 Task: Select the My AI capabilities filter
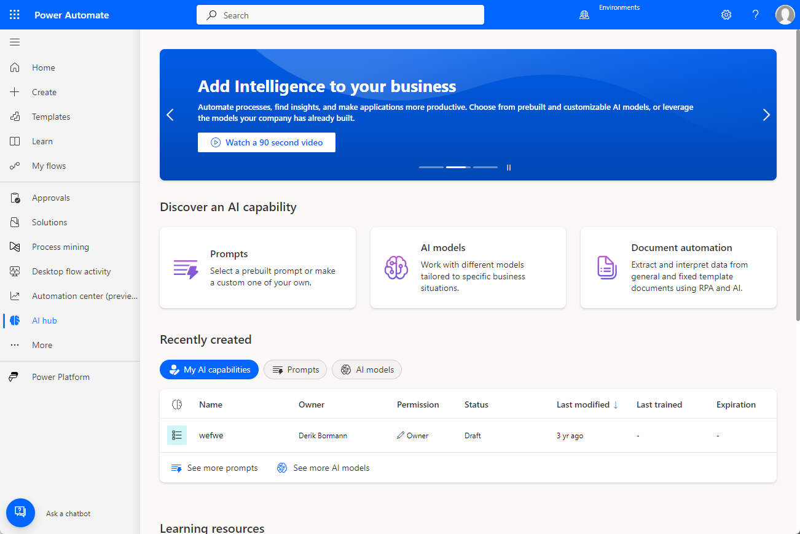point(209,370)
